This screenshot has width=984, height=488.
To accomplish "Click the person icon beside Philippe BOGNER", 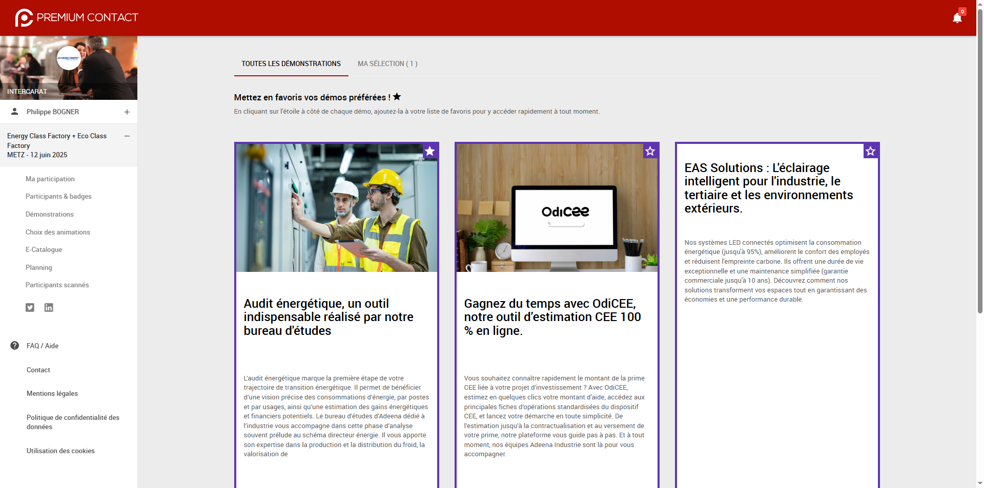I will tap(15, 112).
